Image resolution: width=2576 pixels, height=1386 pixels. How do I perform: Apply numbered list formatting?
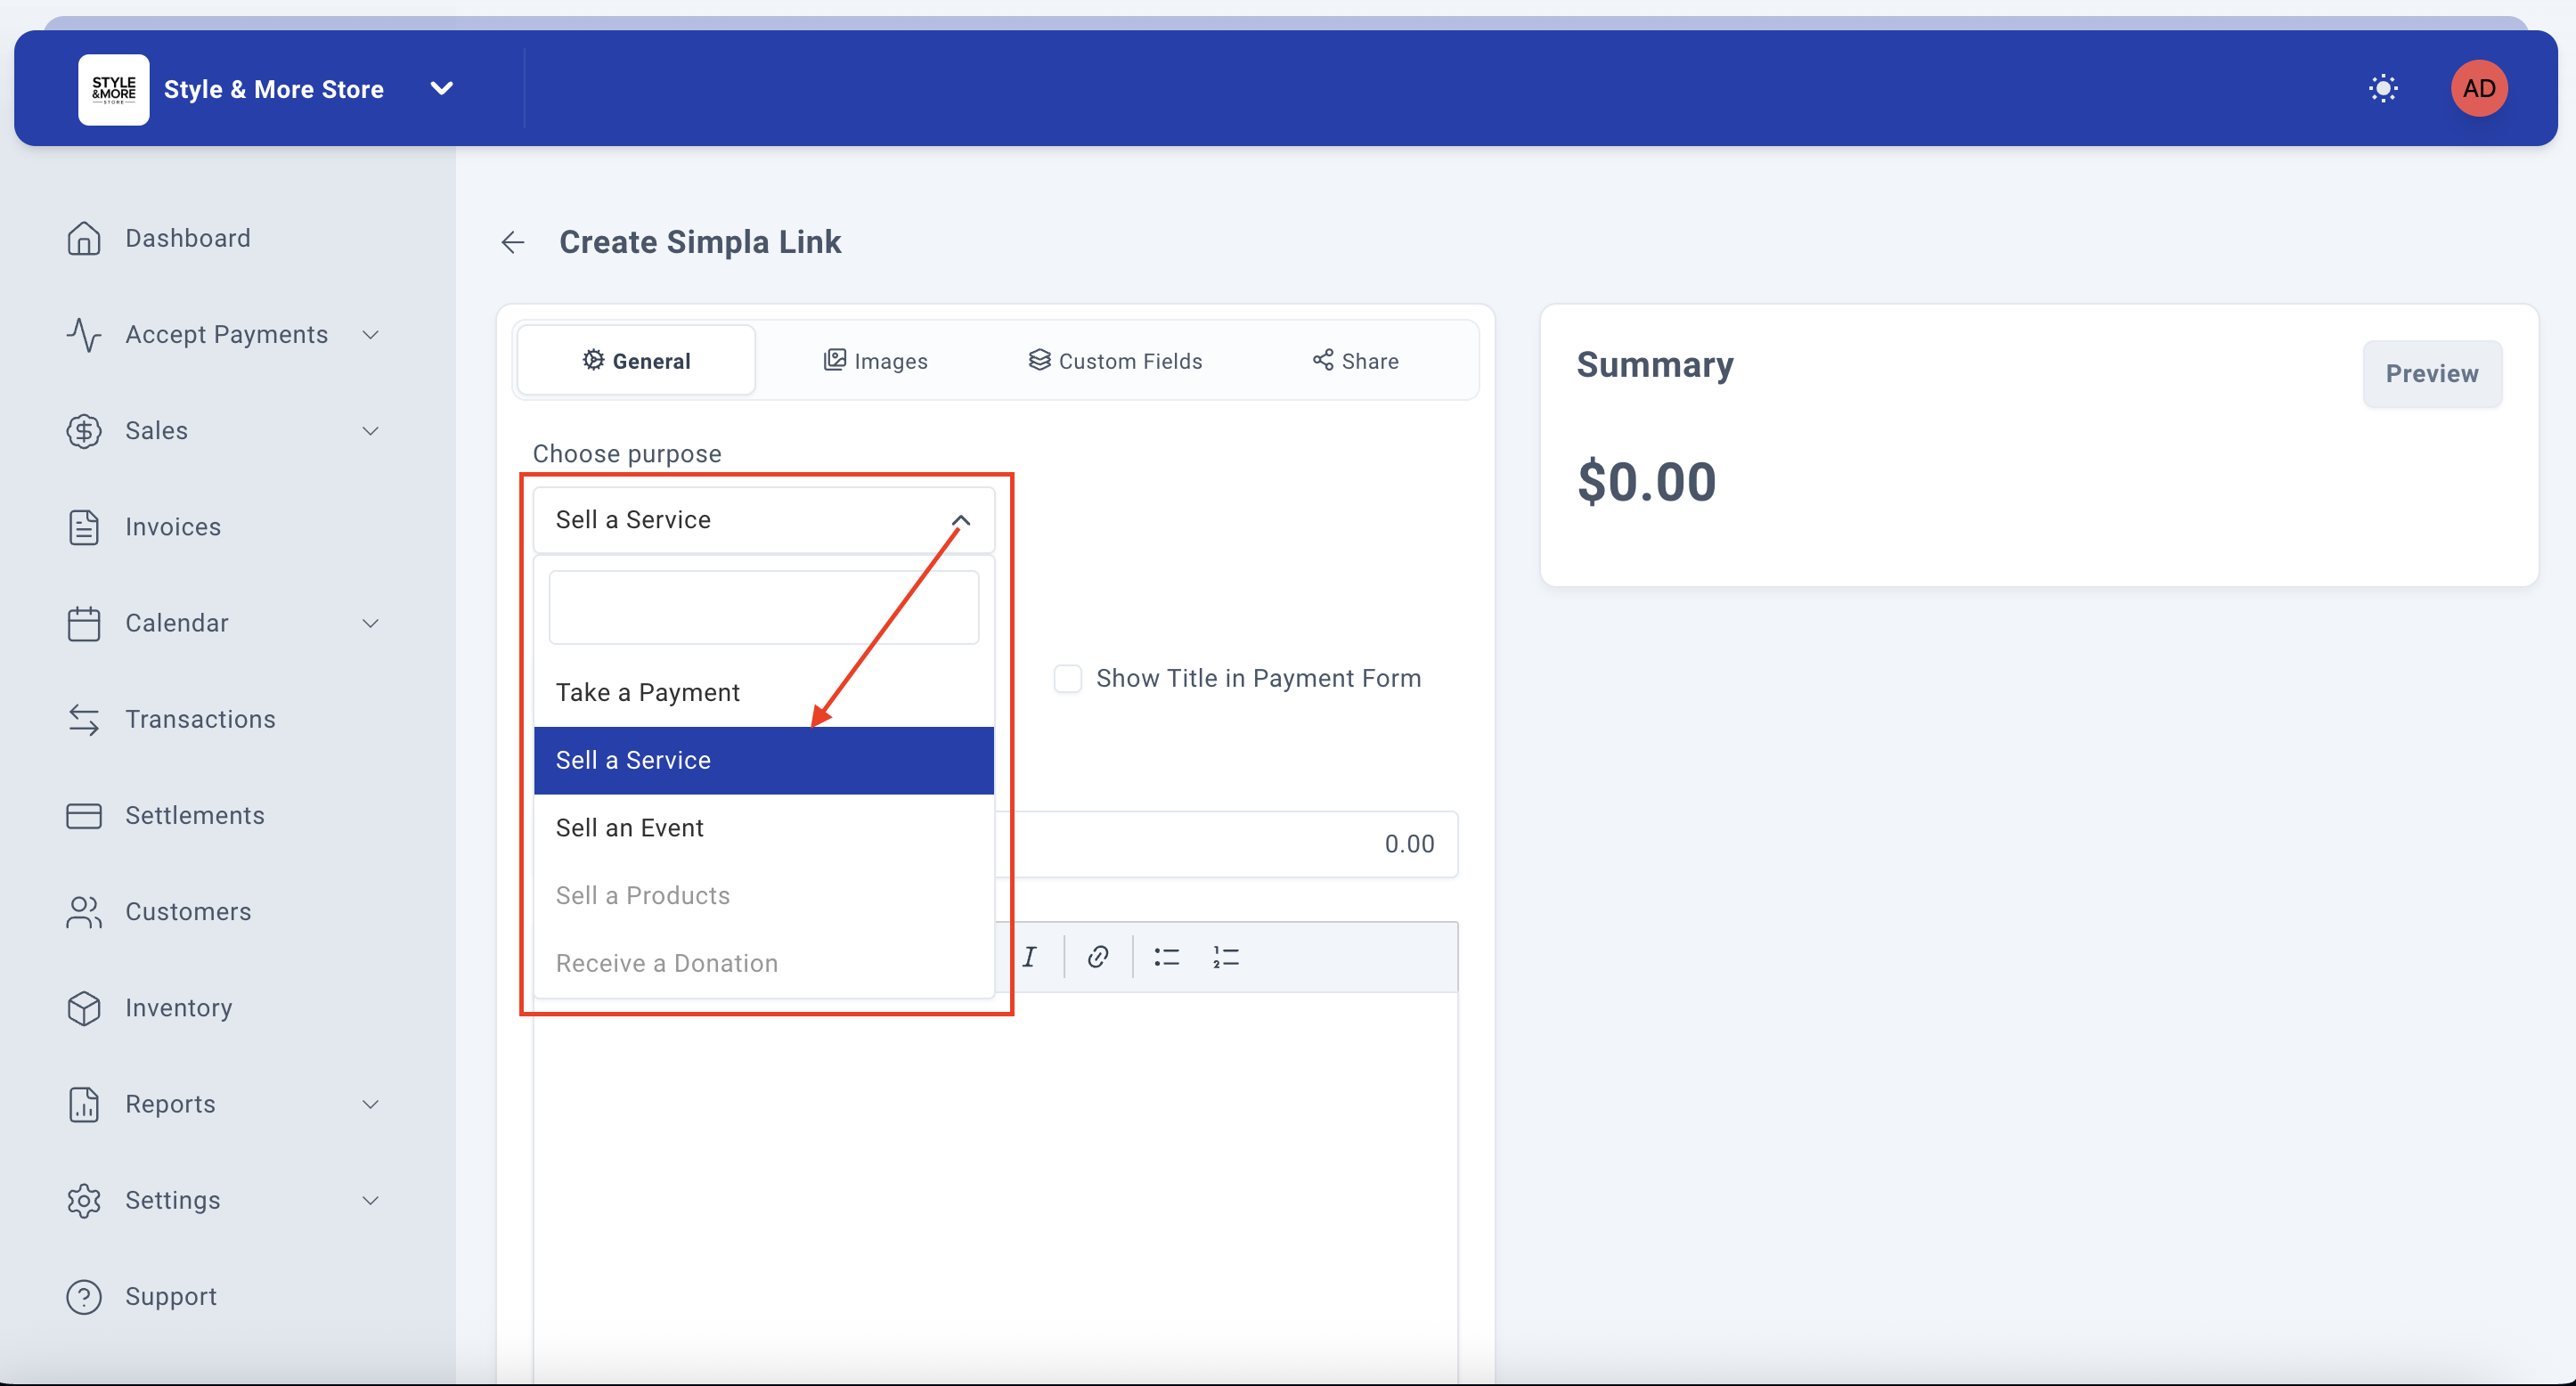(x=1225, y=957)
